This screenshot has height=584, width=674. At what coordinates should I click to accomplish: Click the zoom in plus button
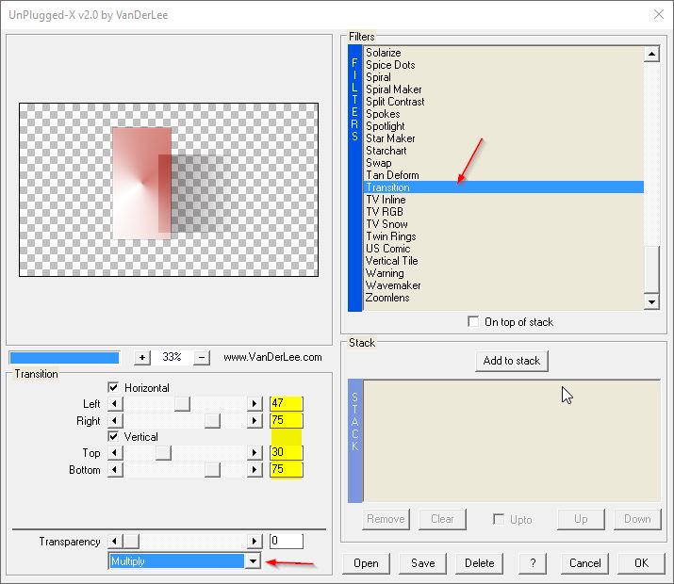pyautogui.click(x=142, y=358)
